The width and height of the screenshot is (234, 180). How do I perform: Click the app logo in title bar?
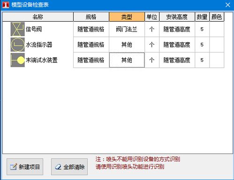[x=6, y=5]
